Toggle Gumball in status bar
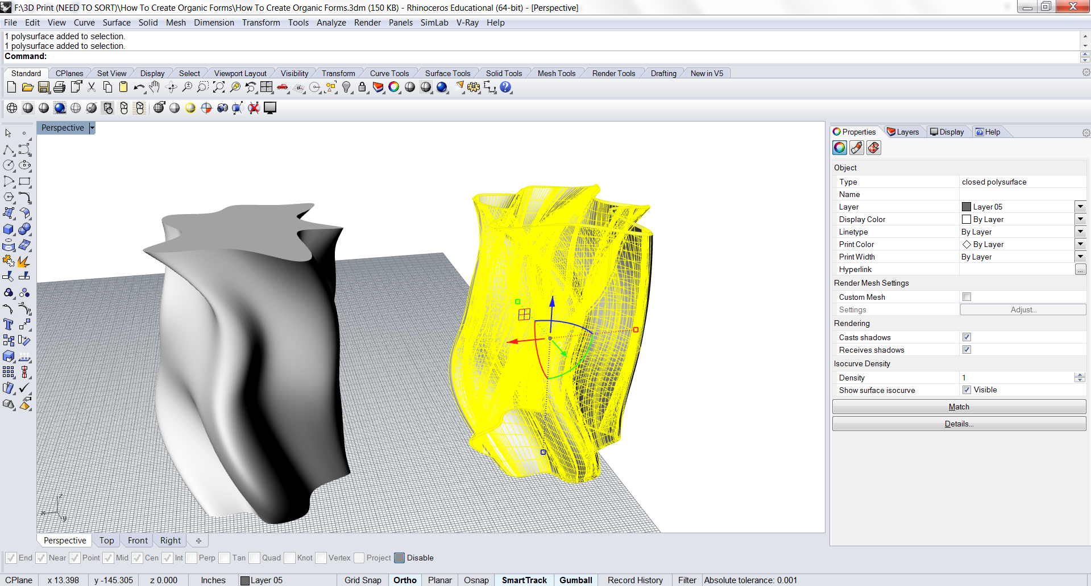The height and width of the screenshot is (586, 1091). pos(576,580)
